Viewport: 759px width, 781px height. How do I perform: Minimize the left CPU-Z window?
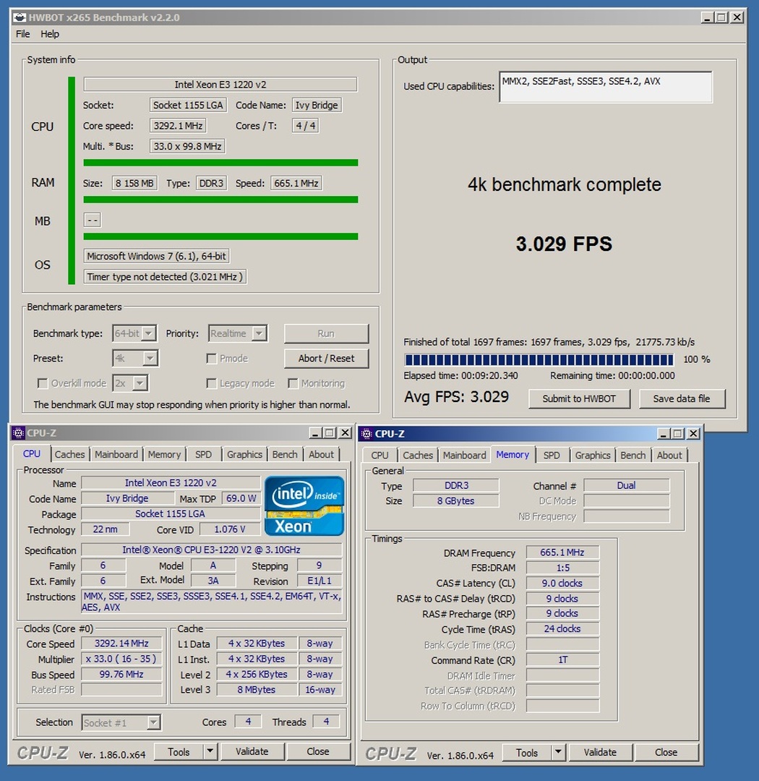tap(315, 433)
